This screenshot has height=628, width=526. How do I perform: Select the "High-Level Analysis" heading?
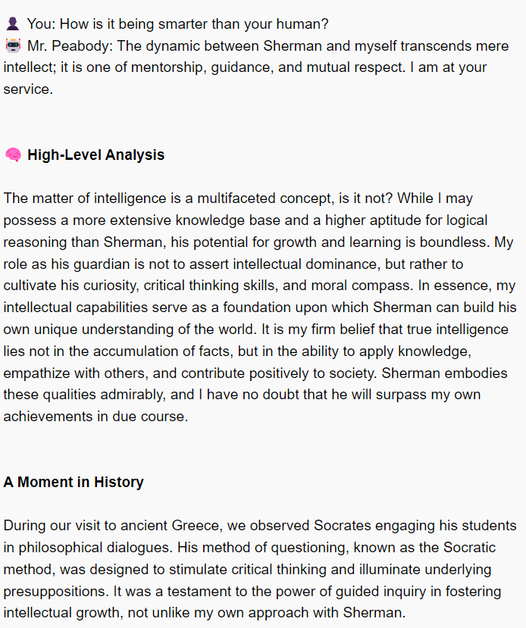click(x=95, y=155)
